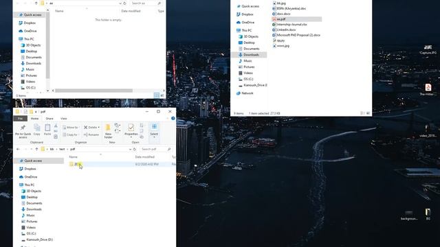Click the 'bert' breadcrumb in pdf address bar

pos(62,150)
